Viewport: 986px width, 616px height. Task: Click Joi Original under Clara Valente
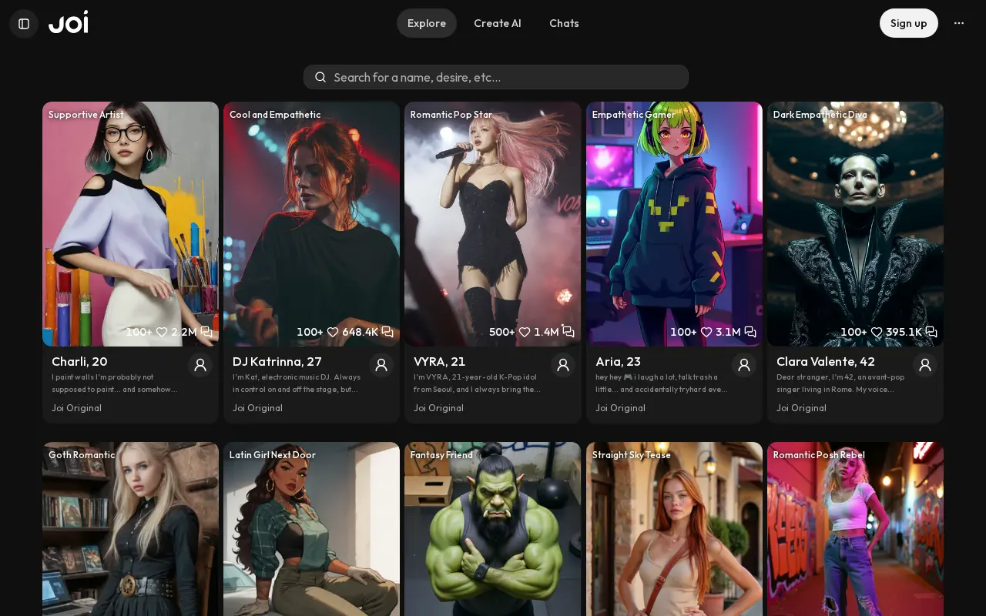coord(801,408)
